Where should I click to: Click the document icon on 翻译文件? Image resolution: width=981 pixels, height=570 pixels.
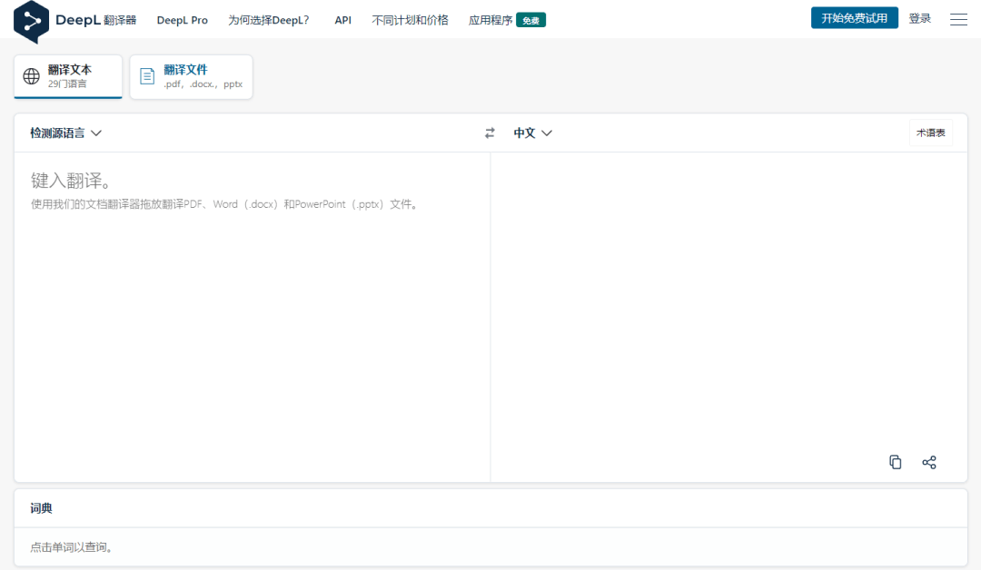click(147, 76)
